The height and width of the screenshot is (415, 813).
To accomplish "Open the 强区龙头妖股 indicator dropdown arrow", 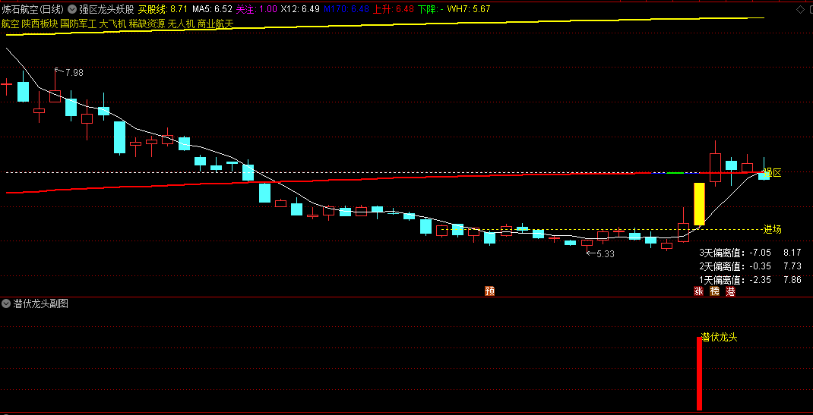I will [x=72, y=9].
